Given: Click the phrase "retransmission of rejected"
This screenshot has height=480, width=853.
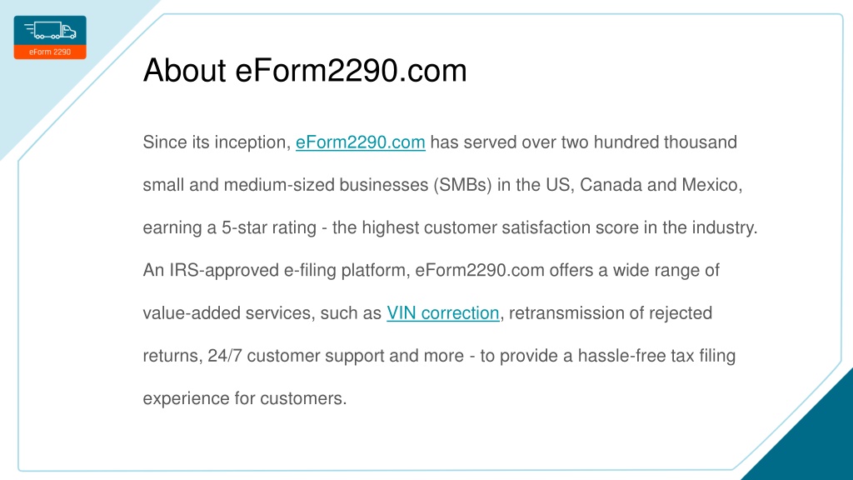Looking at the screenshot, I should pyautogui.click(x=611, y=313).
